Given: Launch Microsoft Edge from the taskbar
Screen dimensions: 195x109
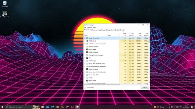Looking at the screenshot, I should click(52, 107).
